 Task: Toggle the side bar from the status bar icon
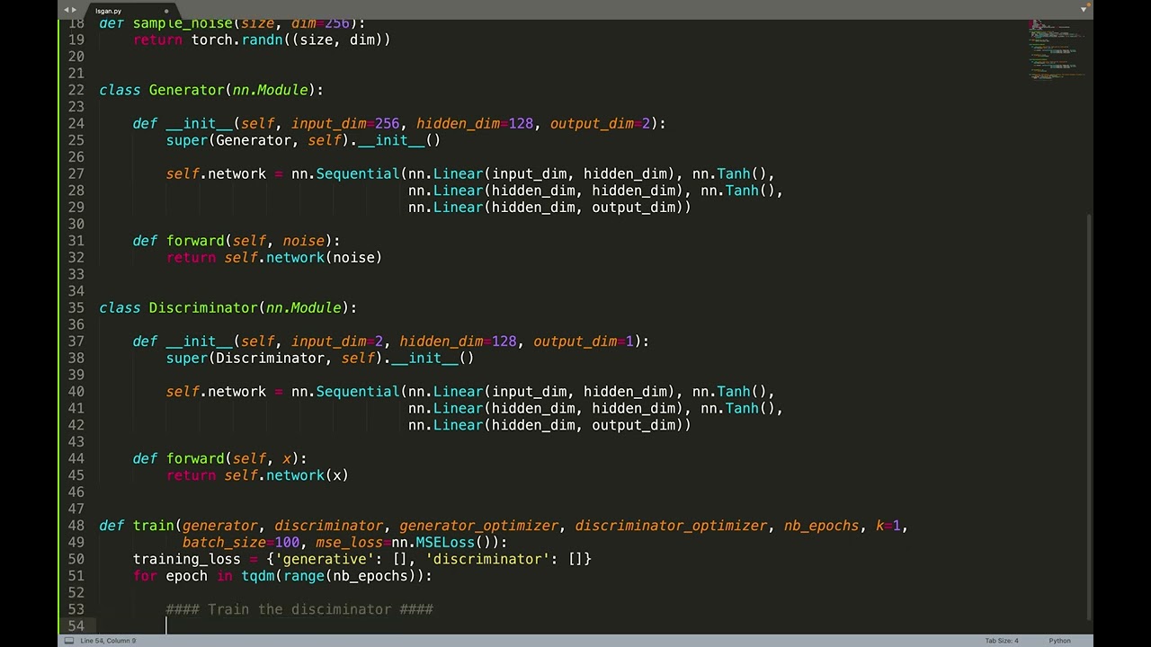(x=68, y=641)
